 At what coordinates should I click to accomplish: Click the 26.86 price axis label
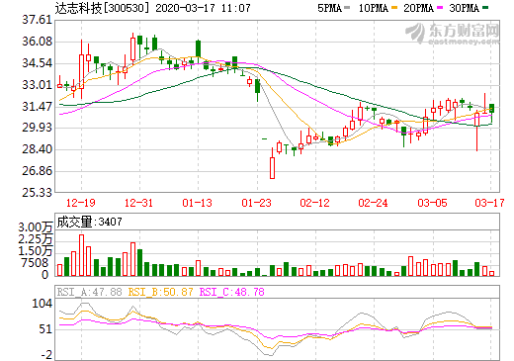pyautogui.click(x=38, y=171)
